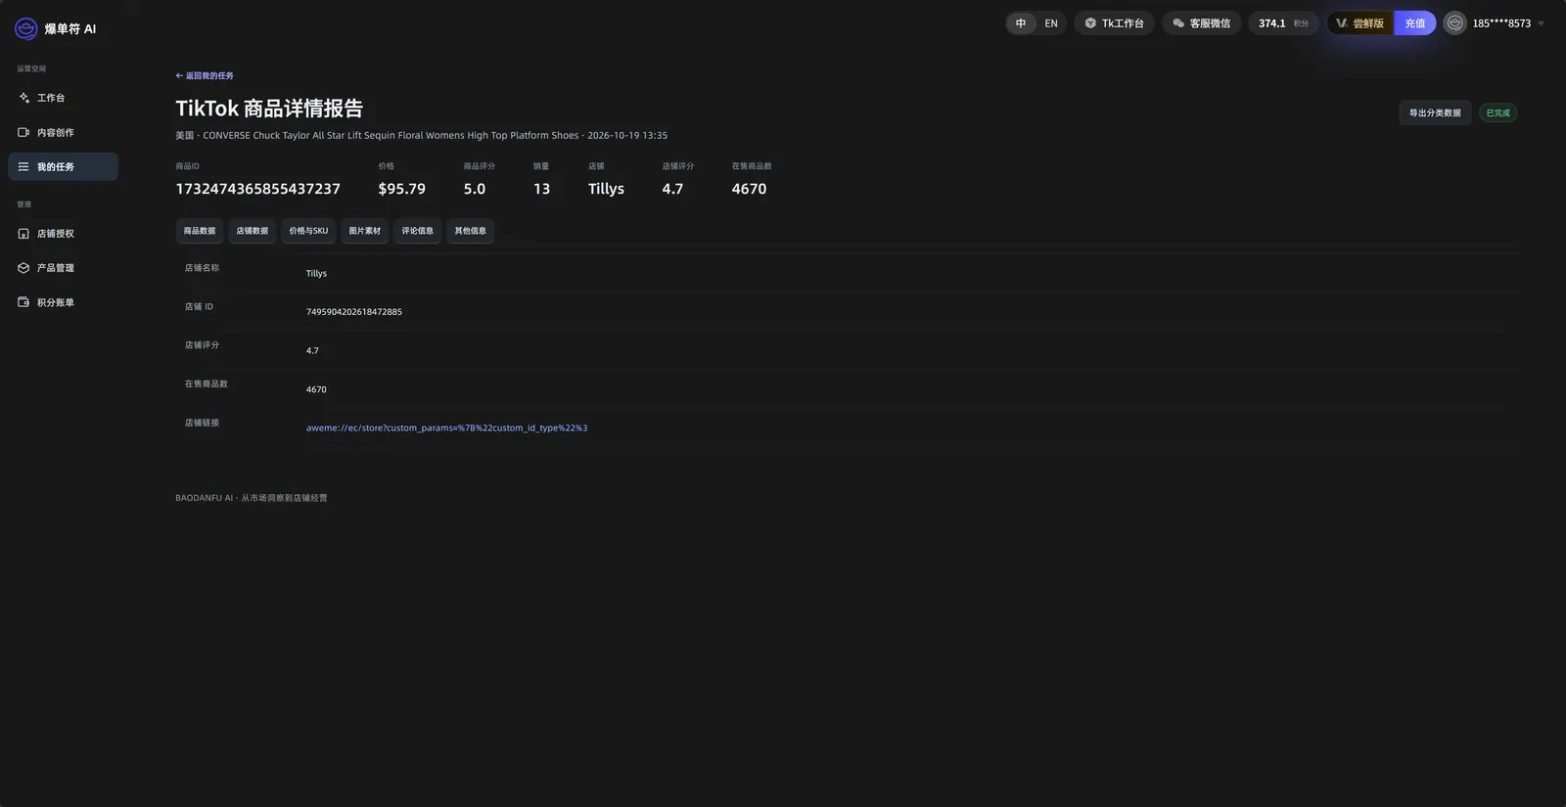Click the 尝鲜版 plan badge
Viewport: 1566px width, 807px height.
tap(1360, 23)
